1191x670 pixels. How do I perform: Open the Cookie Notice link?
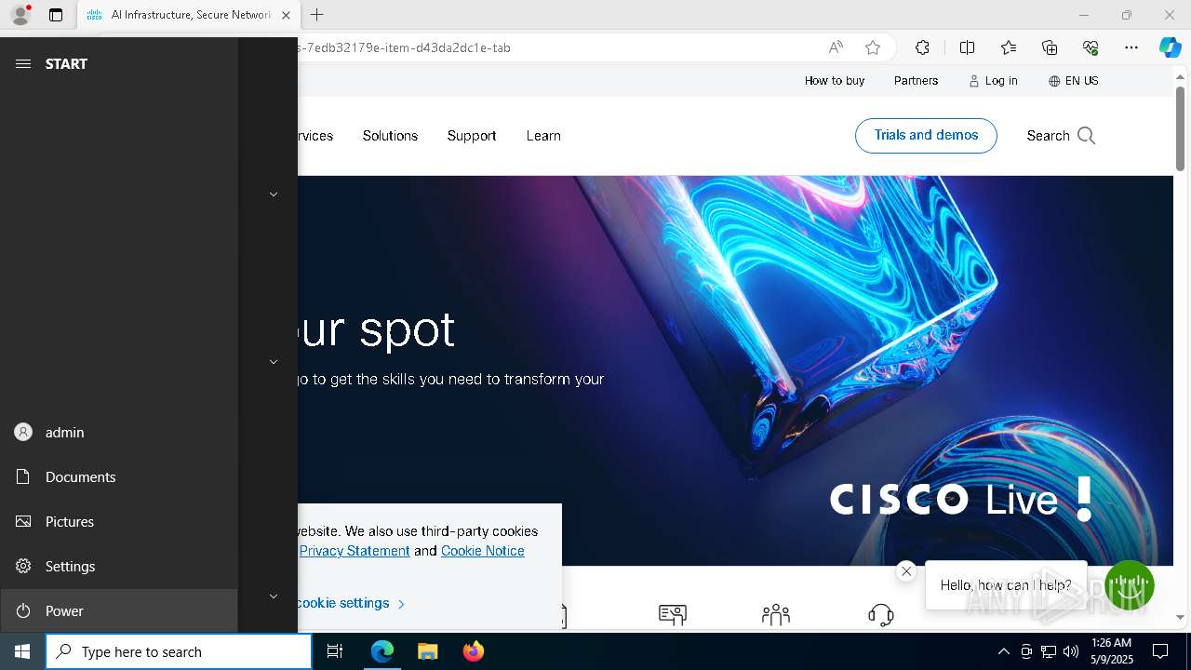coord(483,551)
